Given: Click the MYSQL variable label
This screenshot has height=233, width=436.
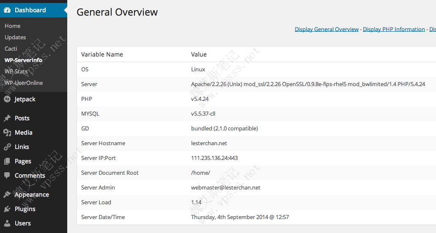Looking at the screenshot, I should 90,114.
